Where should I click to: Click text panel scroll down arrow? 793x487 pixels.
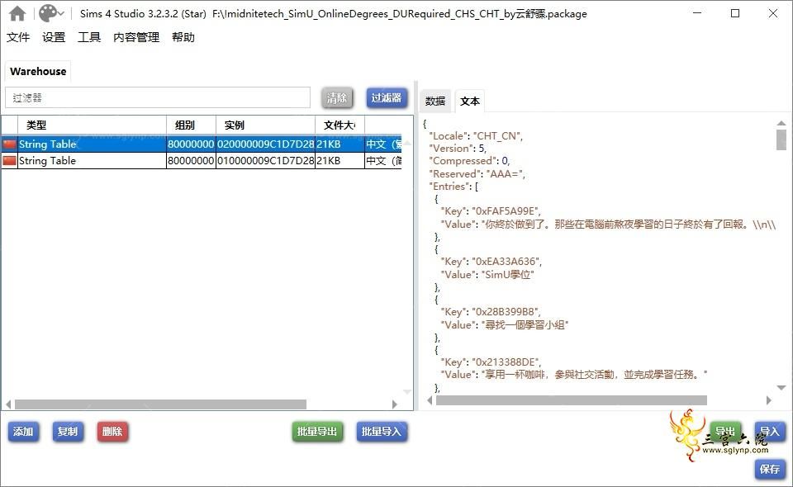click(x=781, y=387)
